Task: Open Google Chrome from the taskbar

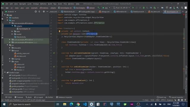Action: tap(78, 104)
